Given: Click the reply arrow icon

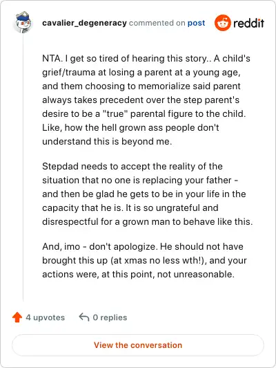Looking at the screenshot, I should (x=84, y=318).
